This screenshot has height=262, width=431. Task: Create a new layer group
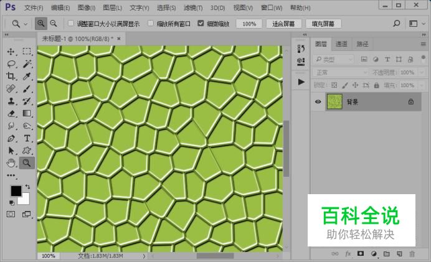click(x=387, y=254)
